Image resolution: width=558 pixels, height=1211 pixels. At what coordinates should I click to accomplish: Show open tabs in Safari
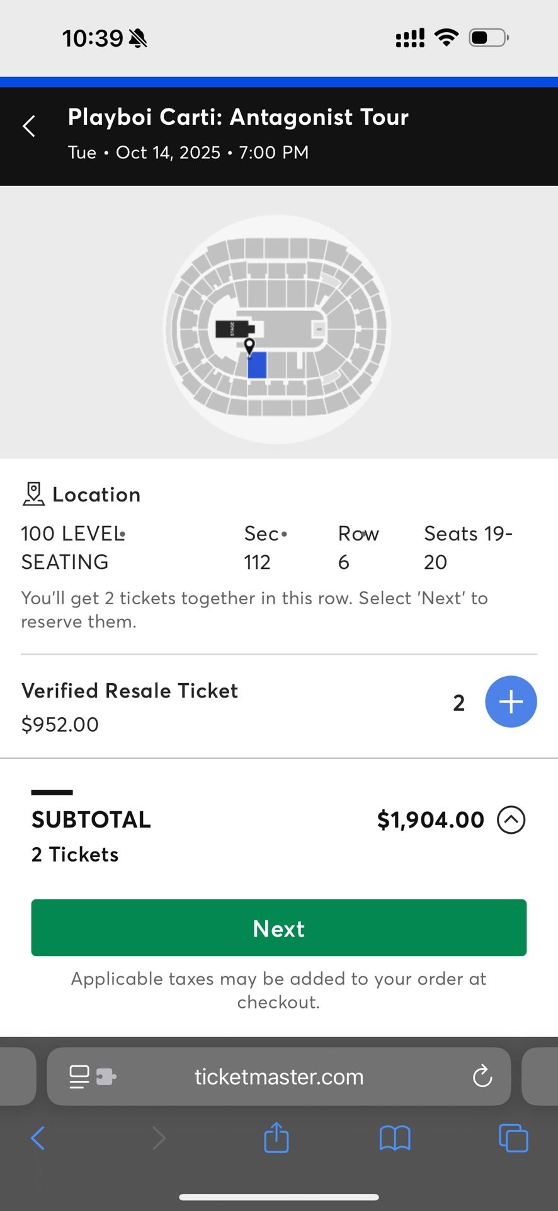(513, 1138)
